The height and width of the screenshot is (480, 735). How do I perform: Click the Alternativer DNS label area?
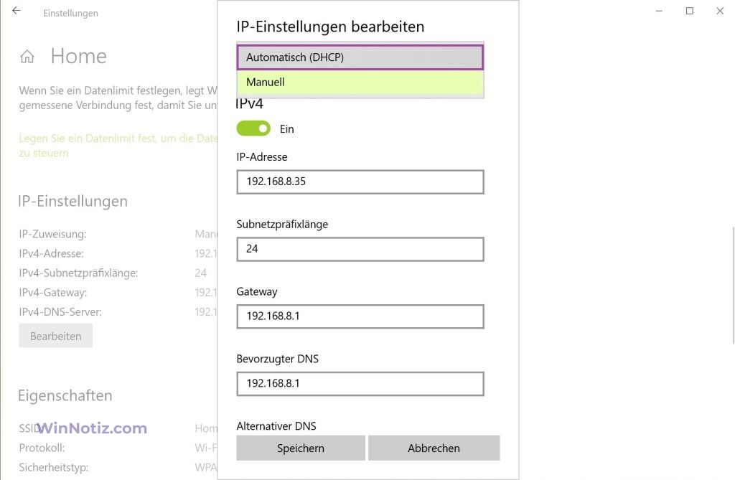click(x=276, y=425)
